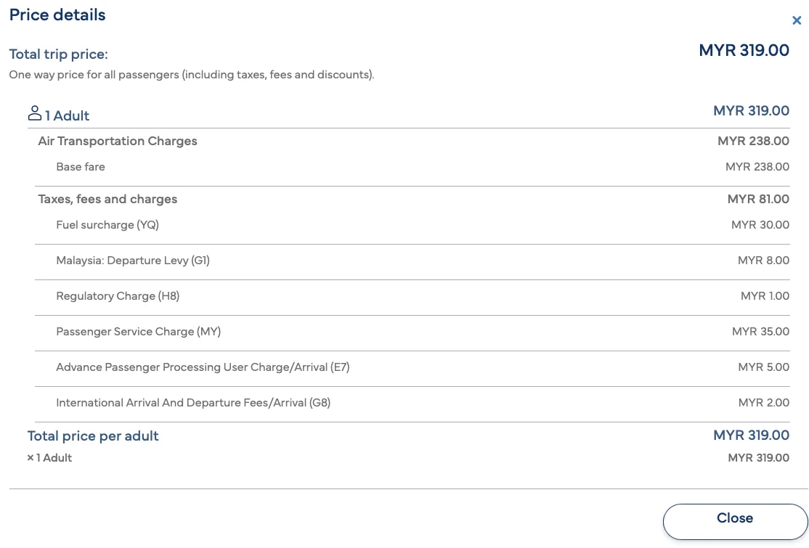Viewport: 809px width, 548px height.
Task: Select International Arrival And Departure Fees row
Action: pyautogui.click(x=412, y=403)
